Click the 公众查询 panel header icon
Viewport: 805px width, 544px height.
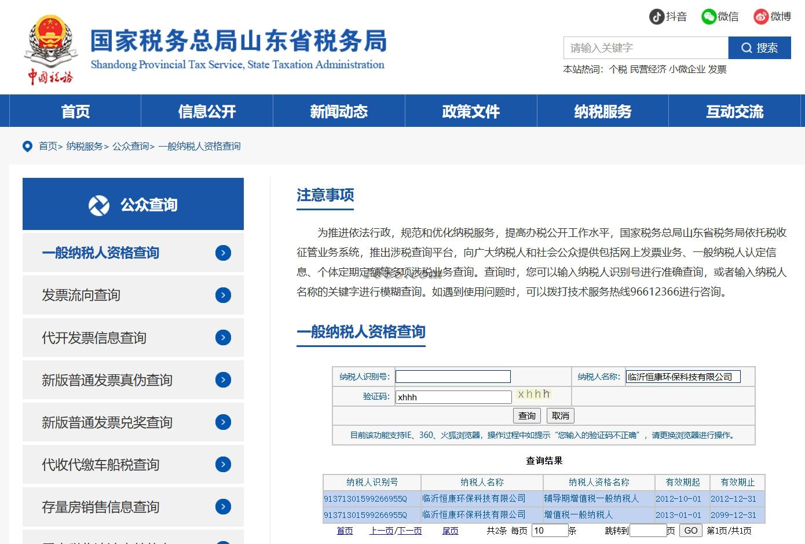[99, 205]
